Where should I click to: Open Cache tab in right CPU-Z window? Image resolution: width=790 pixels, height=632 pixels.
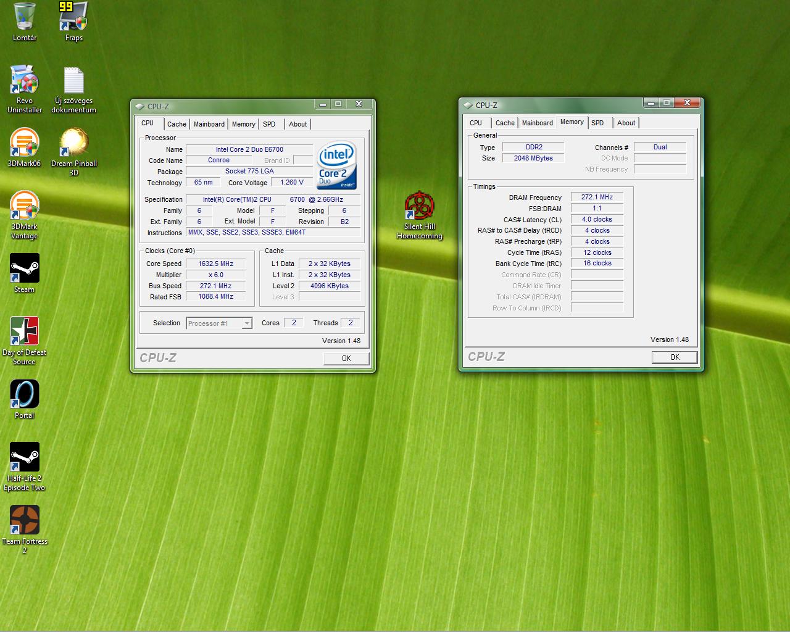[x=505, y=123]
